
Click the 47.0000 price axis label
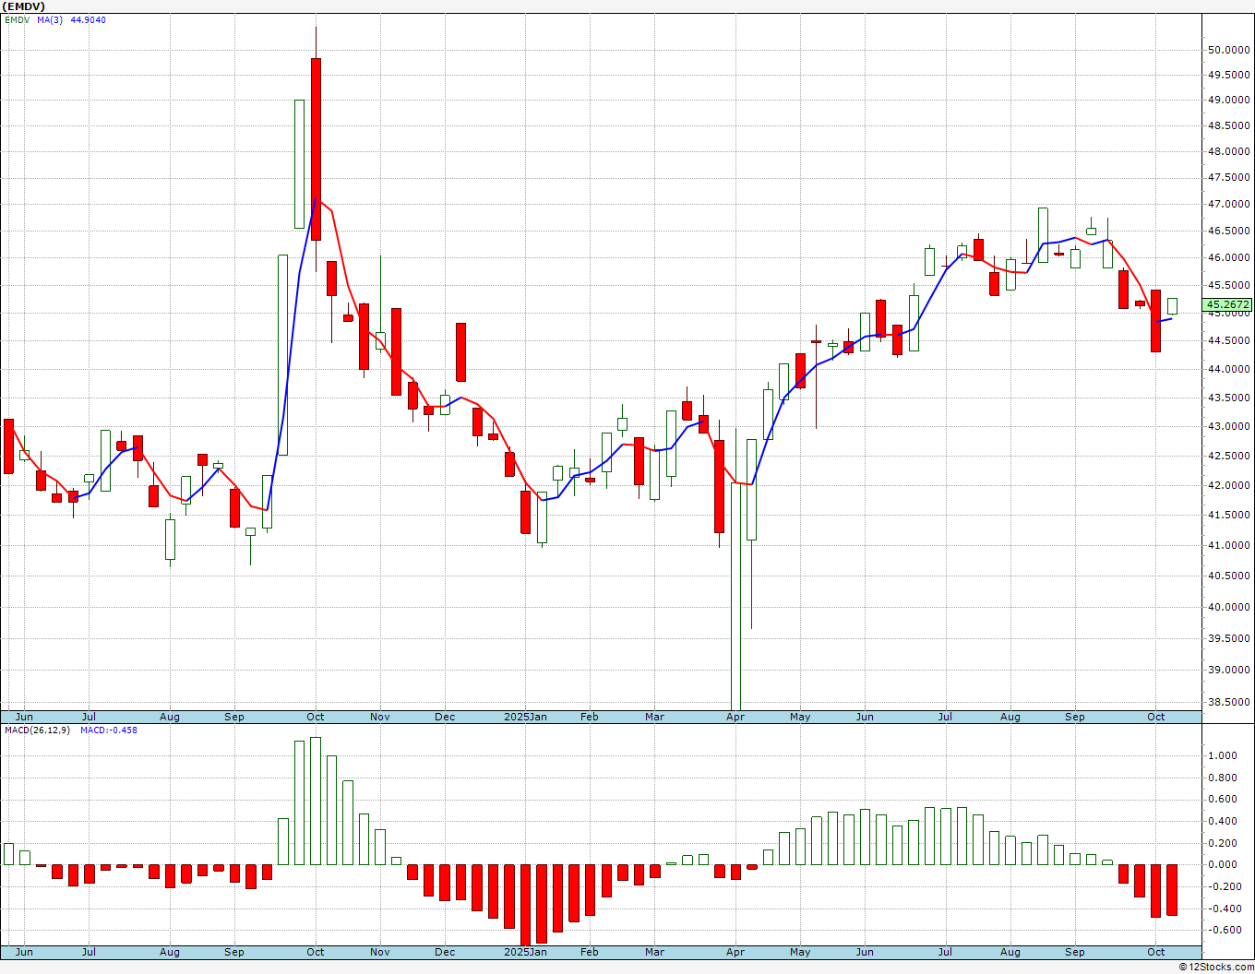1229,204
